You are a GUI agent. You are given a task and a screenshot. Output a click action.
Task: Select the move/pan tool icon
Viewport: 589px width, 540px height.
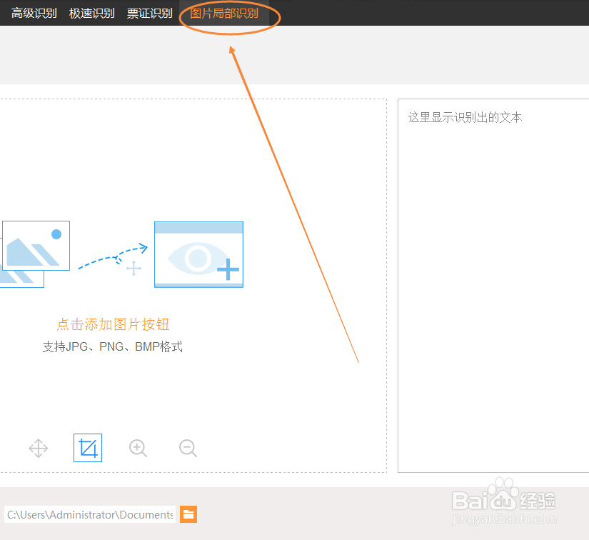click(x=39, y=448)
